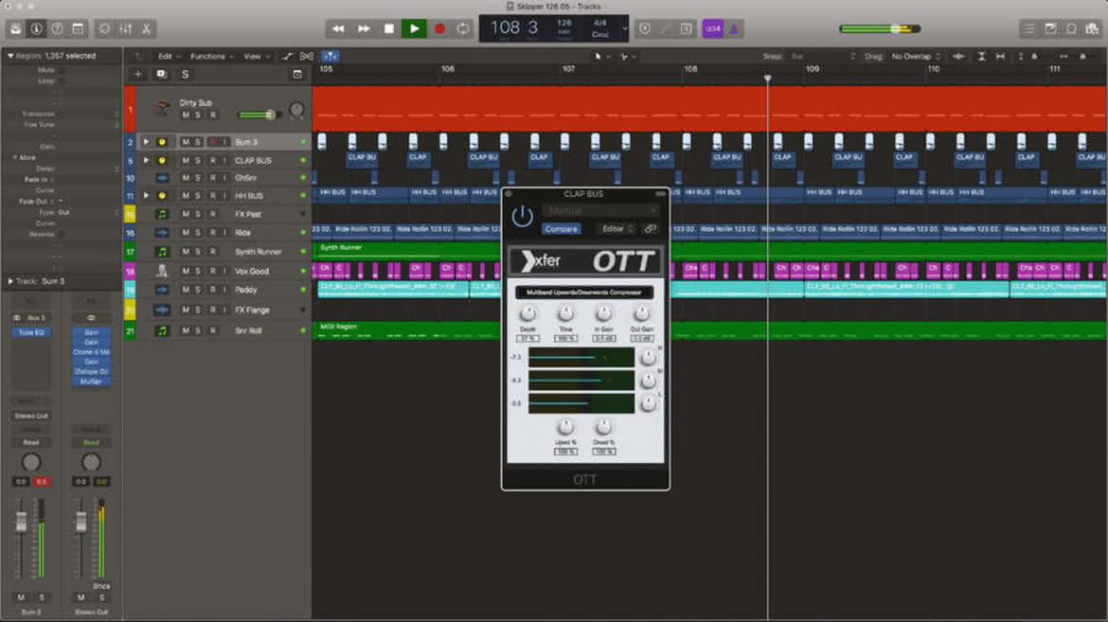Screen dimensions: 1108x622
Task: Open the Loop Browser icon
Action: click(1072, 29)
